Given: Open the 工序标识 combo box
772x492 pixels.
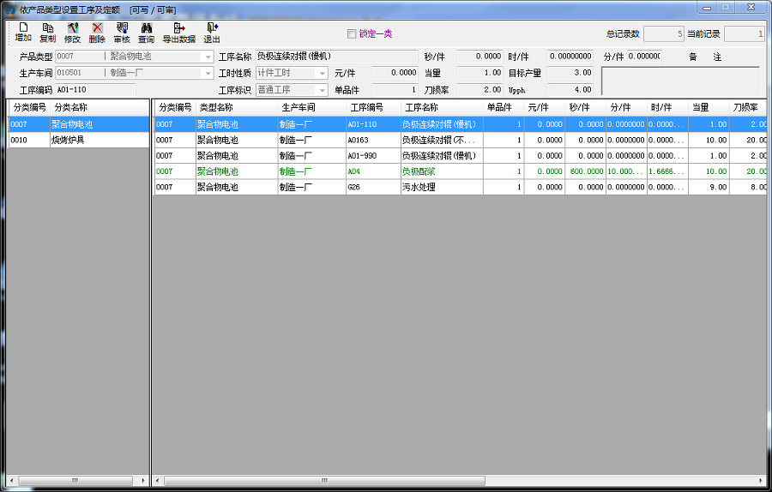Looking at the screenshot, I should [322, 89].
